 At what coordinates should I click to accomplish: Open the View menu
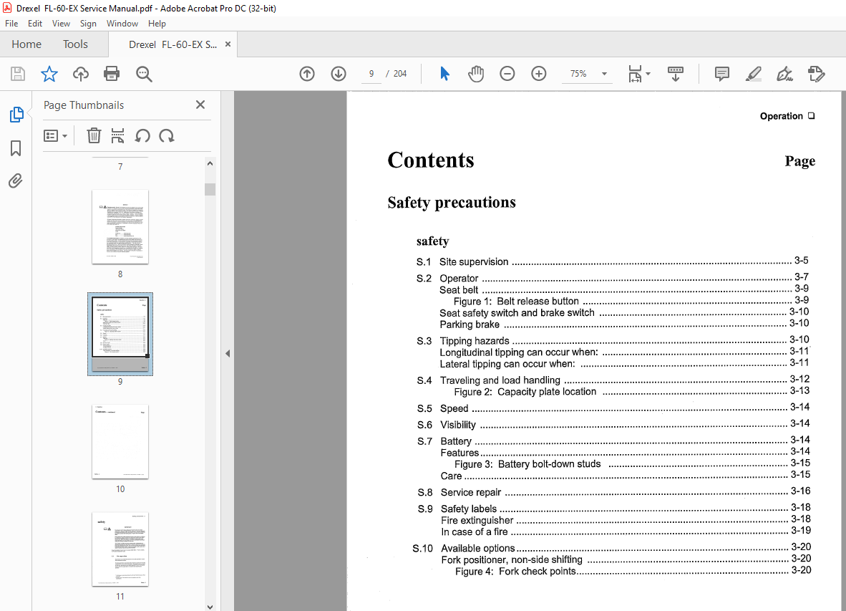[x=61, y=23]
